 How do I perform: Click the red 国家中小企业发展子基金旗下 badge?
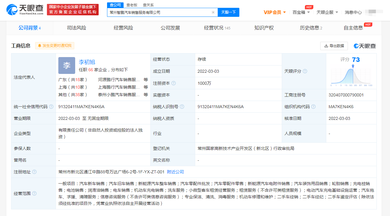point(73,10)
